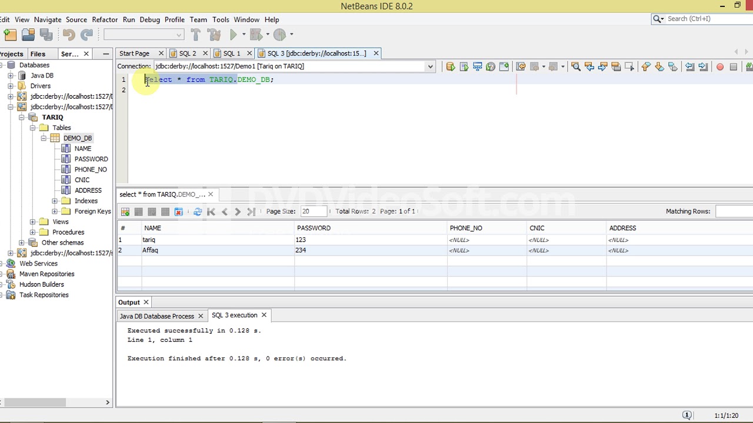Click the Stop Macro Recording square icon

point(734,66)
